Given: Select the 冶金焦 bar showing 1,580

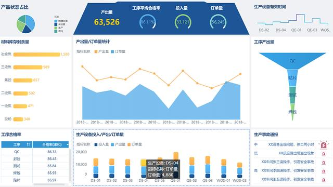Looking at the screenshot, I should pos(36,55).
